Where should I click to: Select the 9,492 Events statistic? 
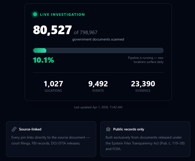tap(98, 84)
